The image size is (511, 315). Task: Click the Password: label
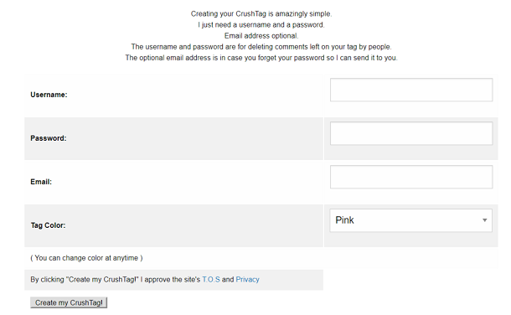49,138
